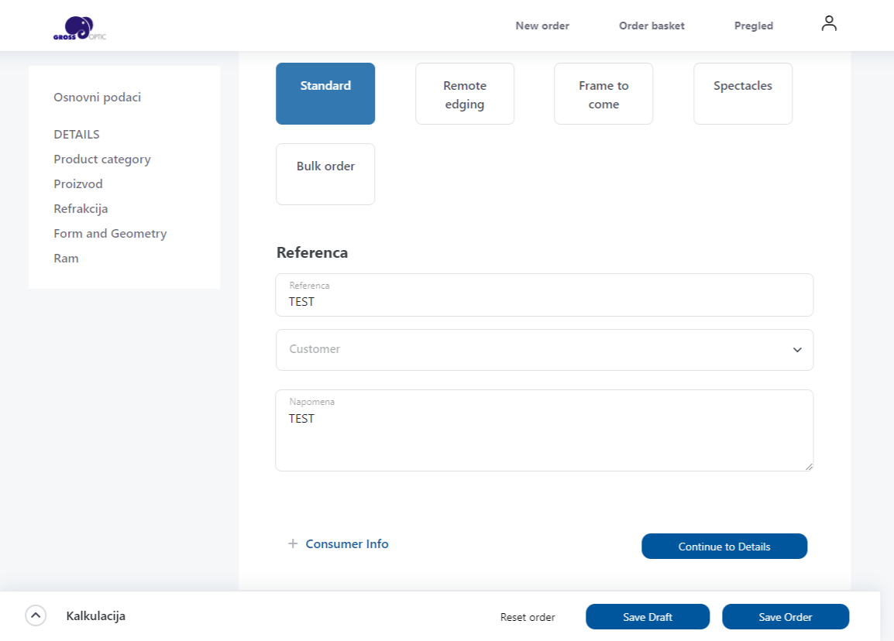
Task: Click the Reset order link
Action: pyautogui.click(x=528, y=617)
